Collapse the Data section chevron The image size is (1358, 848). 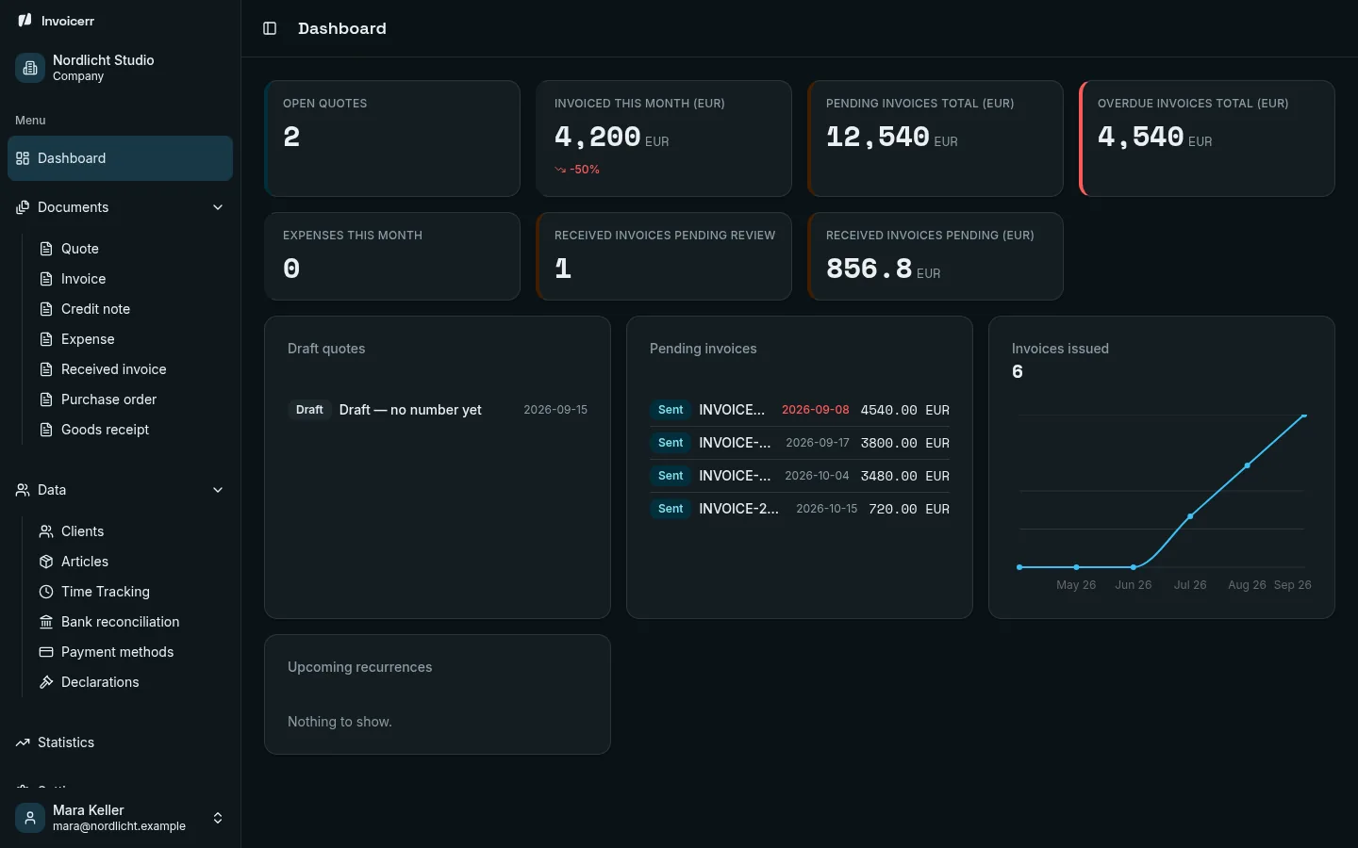218,490
